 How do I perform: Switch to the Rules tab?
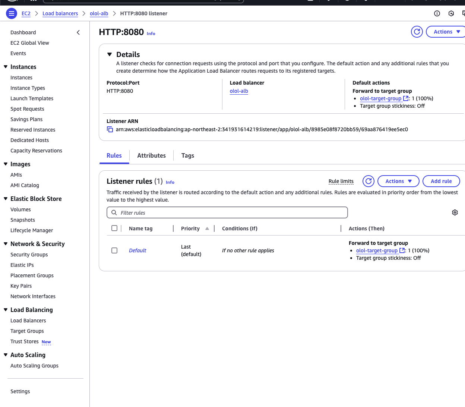(114, 155)
